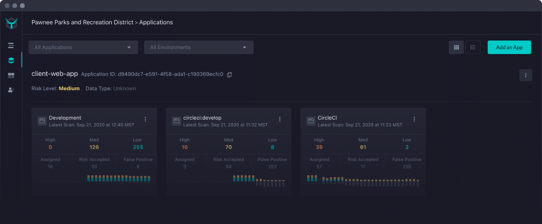The width and height of the screenshot is (542, 224).
Task: Click False Positive value 6 in Development
Action: (138, 167)
